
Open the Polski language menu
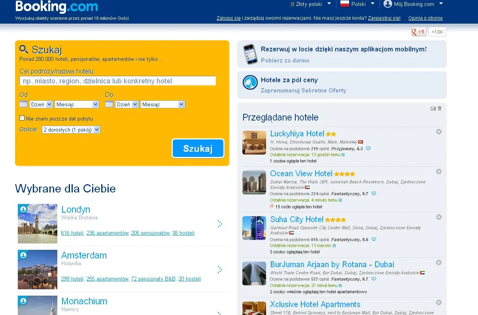coord(358,4)
